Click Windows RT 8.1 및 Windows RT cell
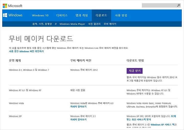Screen dimensions: 184x130 (25, 90)
